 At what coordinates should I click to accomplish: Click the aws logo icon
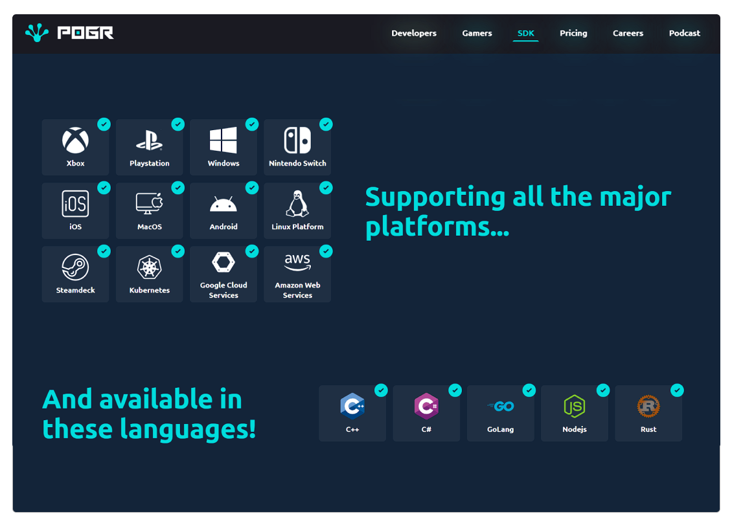[297, 262]
